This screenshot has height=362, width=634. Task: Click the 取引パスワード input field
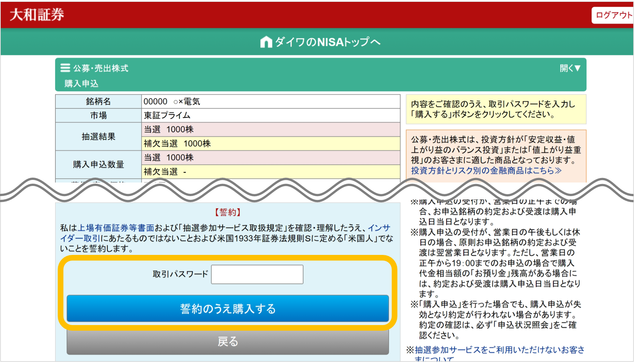pyautogui.click(x=257, y=274)
